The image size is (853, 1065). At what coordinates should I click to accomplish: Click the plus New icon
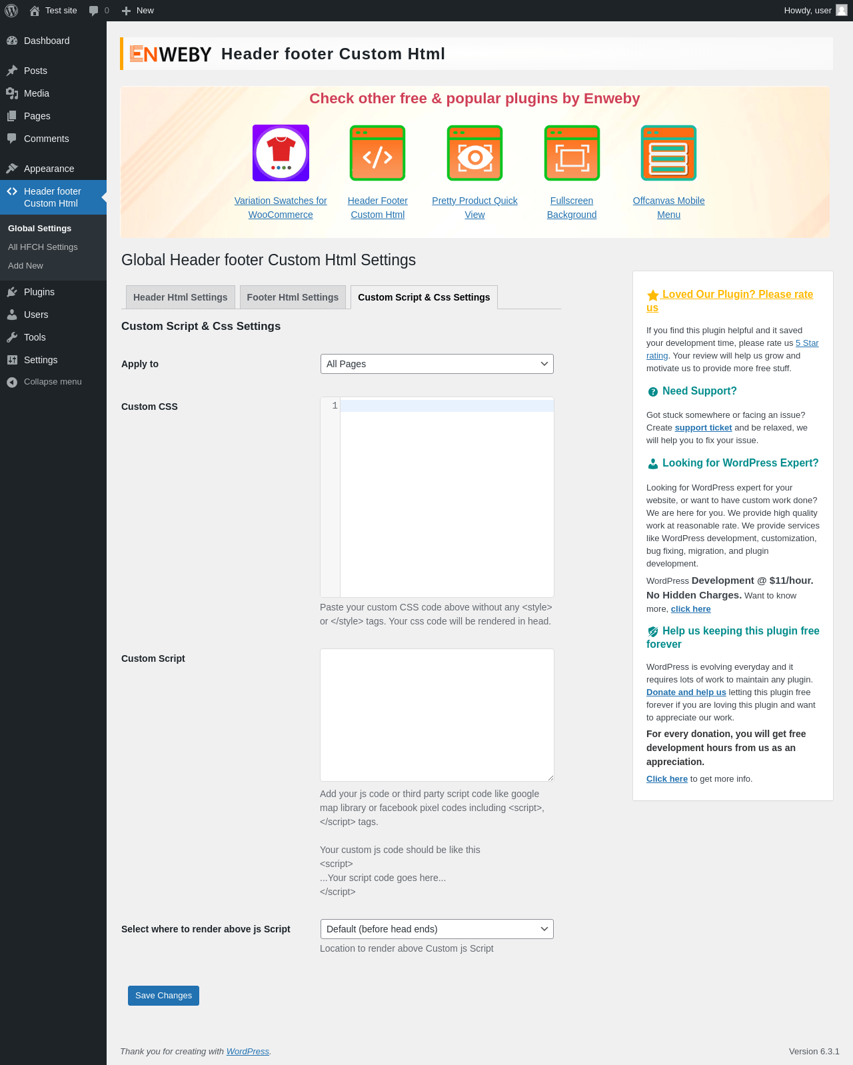(126, 11)
